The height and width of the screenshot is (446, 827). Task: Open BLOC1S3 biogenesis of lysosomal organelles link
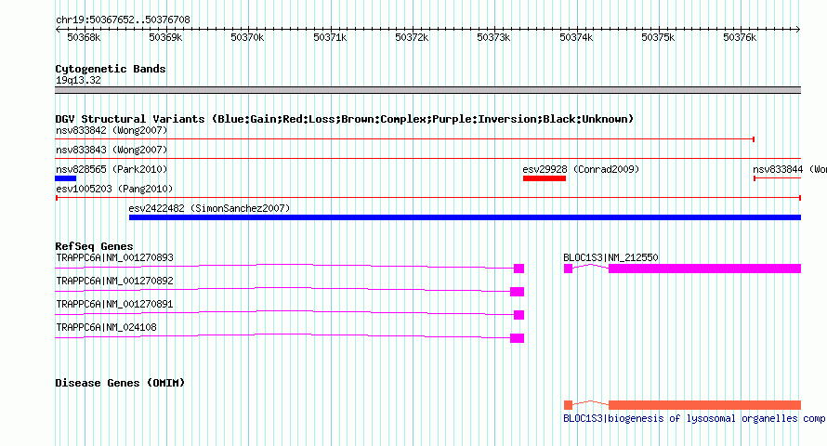point(694,418)
